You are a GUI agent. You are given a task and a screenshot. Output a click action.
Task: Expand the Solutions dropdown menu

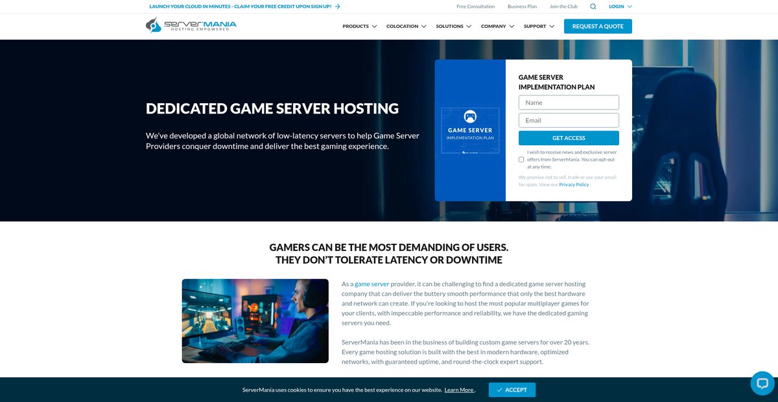coord(454,27)
